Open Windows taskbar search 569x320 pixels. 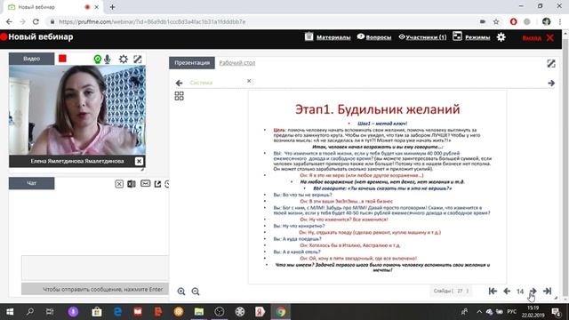pos(29,312)
